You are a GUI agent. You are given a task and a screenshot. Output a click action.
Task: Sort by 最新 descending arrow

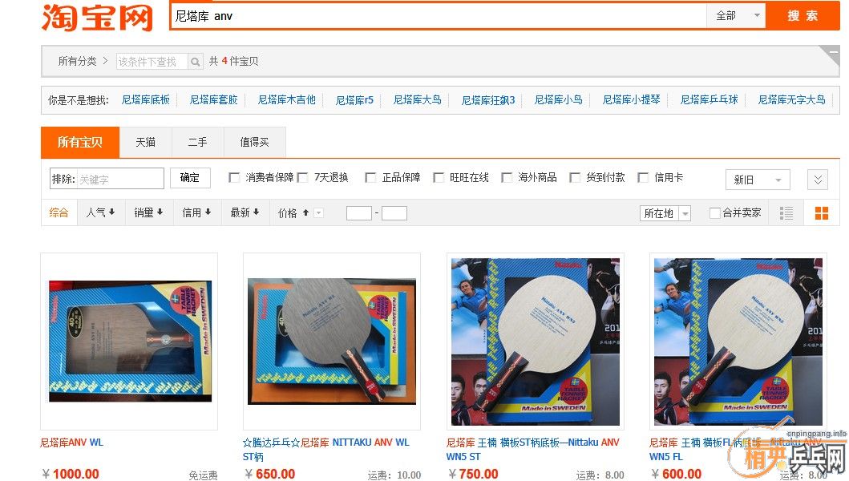tap(256, 212)
